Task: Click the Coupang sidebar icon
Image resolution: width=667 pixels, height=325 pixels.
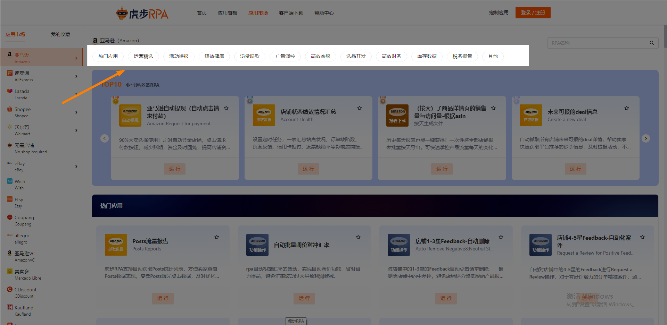Action: tap(10, 217)
